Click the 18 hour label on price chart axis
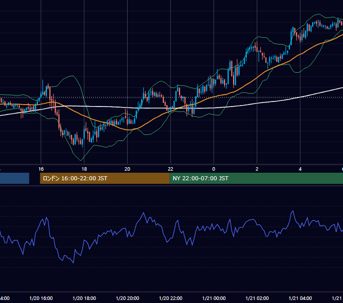343x303 pixels. [x=84, y=169]
